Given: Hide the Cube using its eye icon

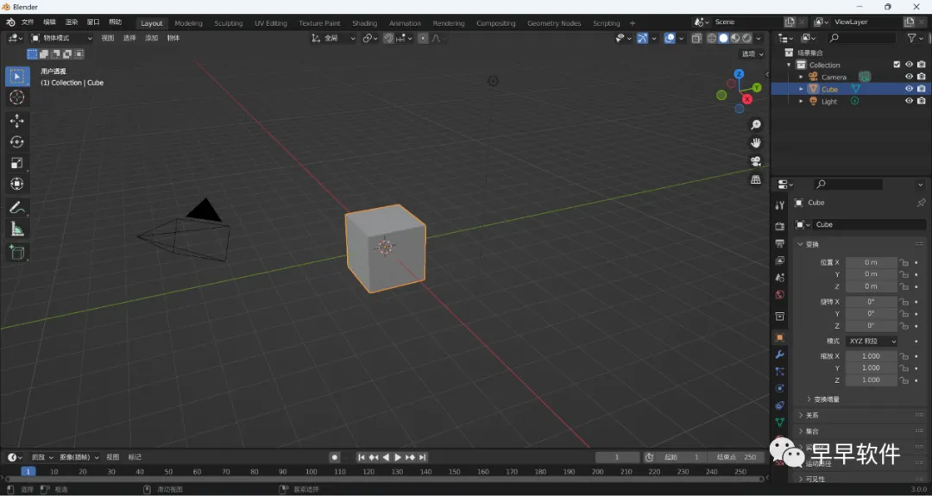Looking at the screenshot, I should click(x=909, y=89).
